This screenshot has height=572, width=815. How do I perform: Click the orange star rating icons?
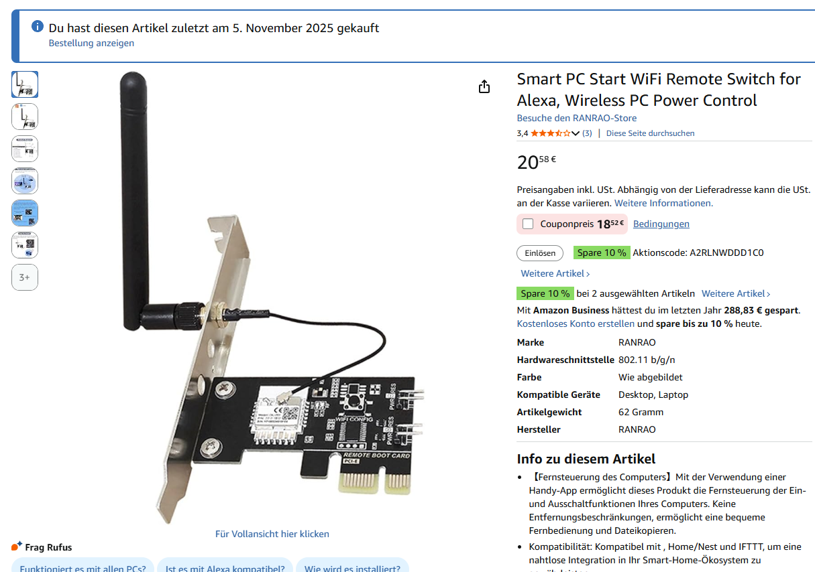click(x=551, y=133)
